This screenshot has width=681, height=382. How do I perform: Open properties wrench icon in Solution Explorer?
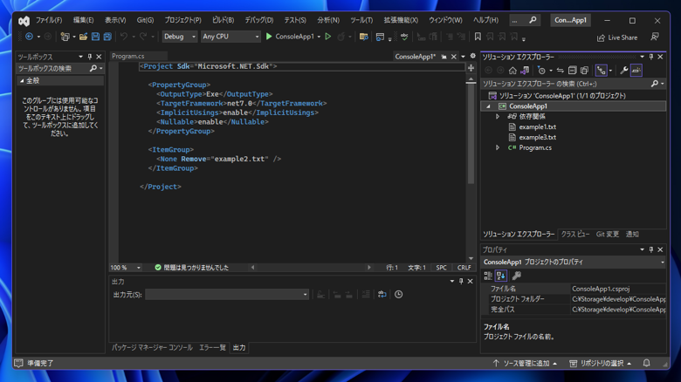click(623, 71)
